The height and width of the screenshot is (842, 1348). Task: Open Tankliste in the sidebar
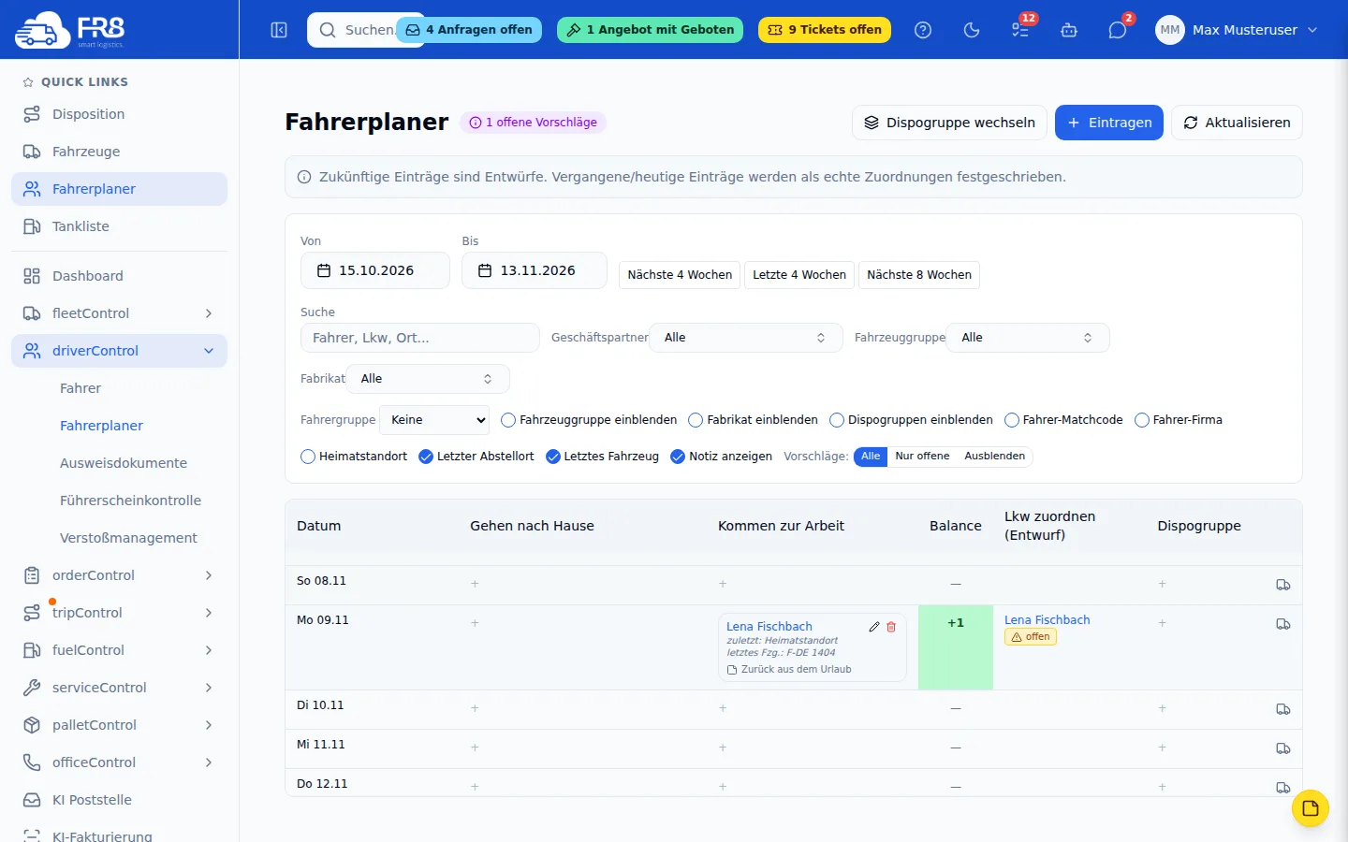pos(119,226)
